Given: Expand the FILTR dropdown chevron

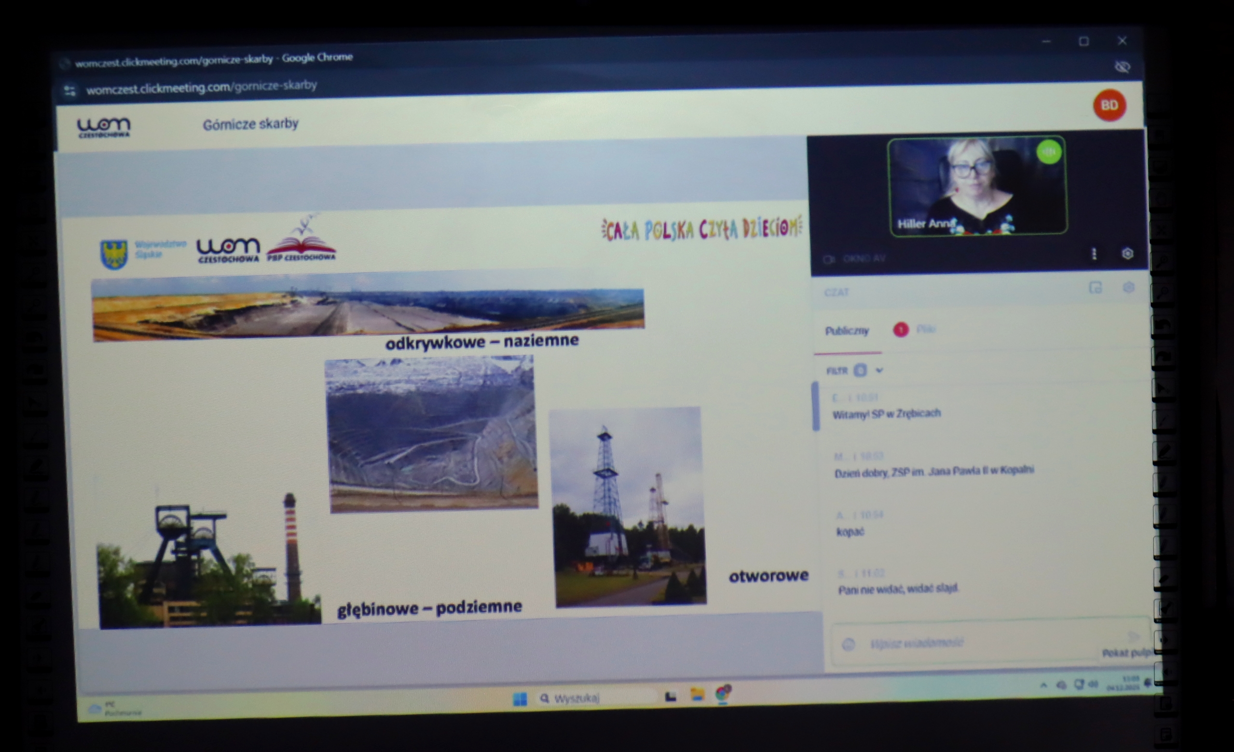Looking at the screenshot, I should pyautogui.click(x=879, y=370).
